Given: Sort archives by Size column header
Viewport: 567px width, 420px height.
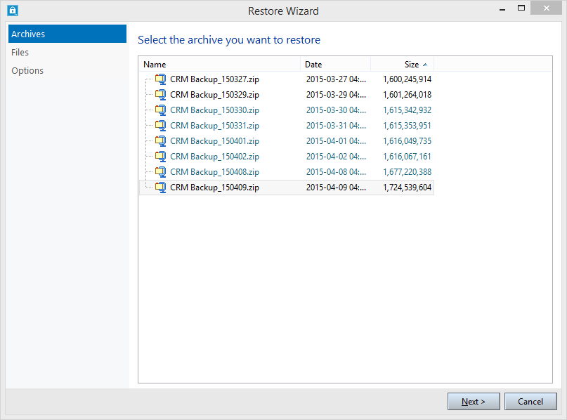Looking at the screenshot, I should click(x=402, y=65).
